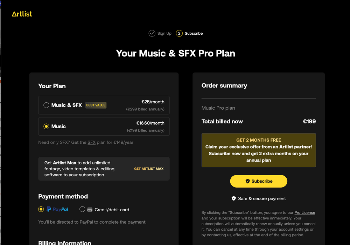Click the BEST VALUE badge
The width and height of the screenshot is (350, 245).
tap(96, 105)
